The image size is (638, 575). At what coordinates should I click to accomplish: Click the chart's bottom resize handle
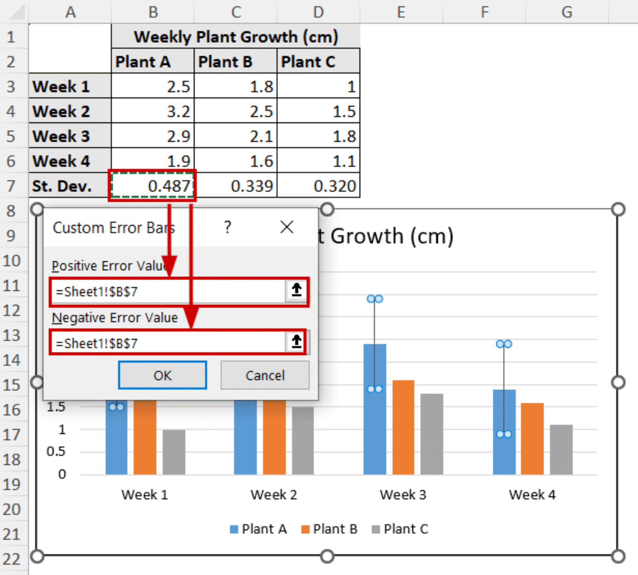click(327, 557)
